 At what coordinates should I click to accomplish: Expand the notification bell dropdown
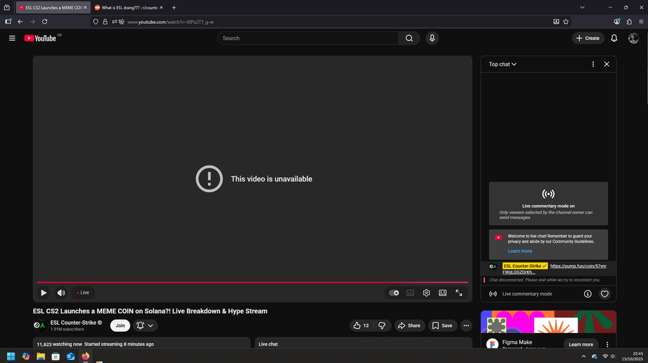coord(145,325)
